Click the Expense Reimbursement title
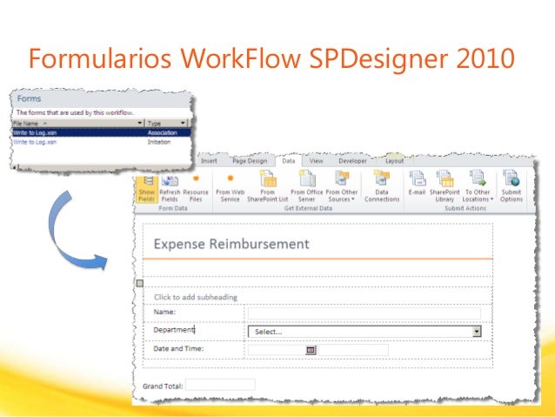Screen dimensions: 555x417 (x=231, y=244)
